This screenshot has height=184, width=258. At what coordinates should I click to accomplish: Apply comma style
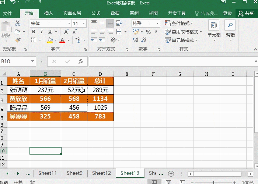[156, 32]
